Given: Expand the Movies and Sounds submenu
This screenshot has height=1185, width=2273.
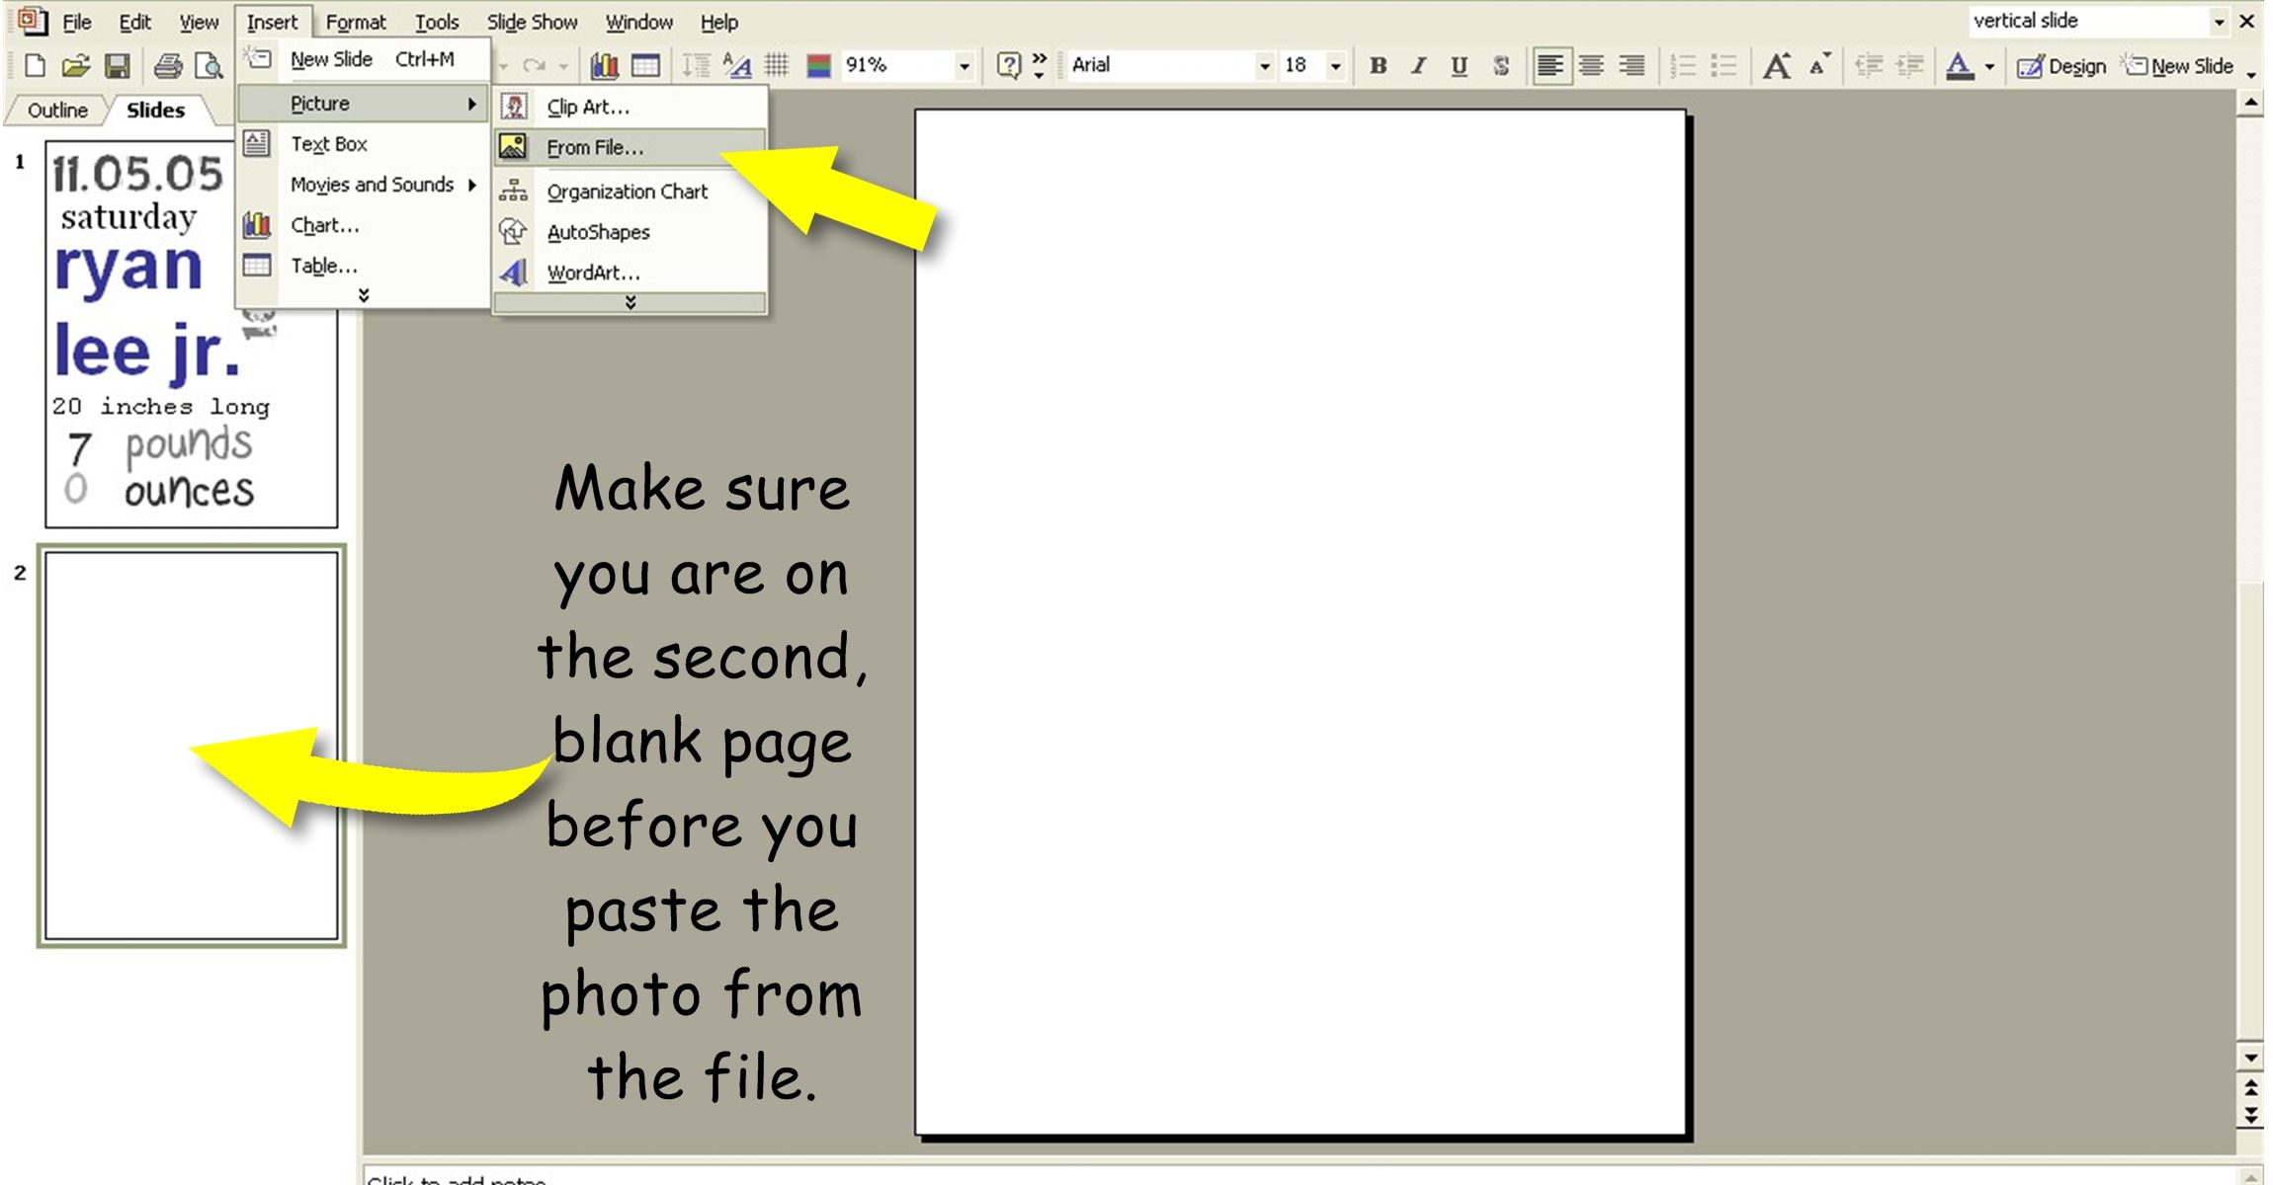Looking at the screenshot, I should coord(372,185).
